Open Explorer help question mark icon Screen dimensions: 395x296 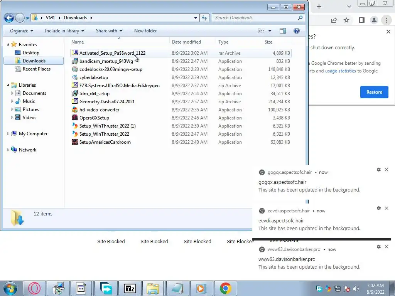297,31
